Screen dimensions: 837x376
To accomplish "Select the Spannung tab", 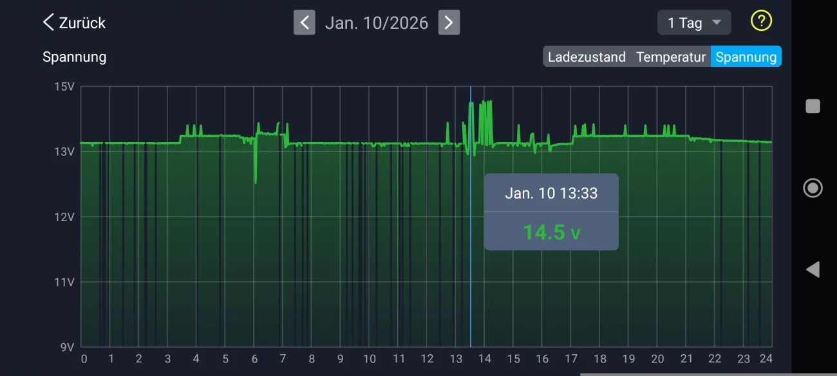I will coord(746,57).
